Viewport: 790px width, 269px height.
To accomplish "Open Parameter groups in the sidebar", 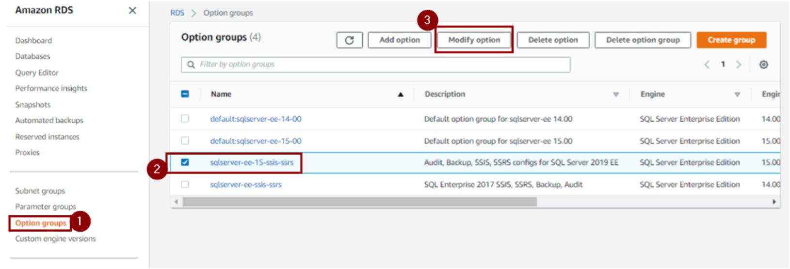I will click(46, 206).
